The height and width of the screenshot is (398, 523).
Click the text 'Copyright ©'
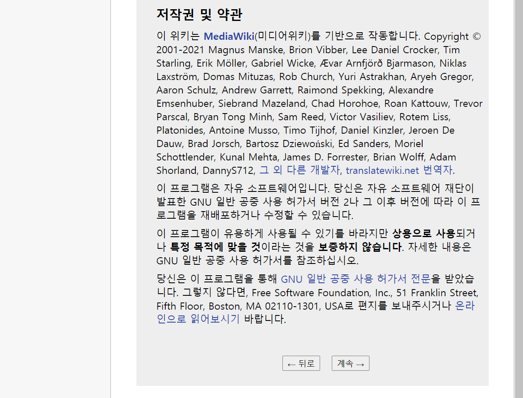coord(452,36)
